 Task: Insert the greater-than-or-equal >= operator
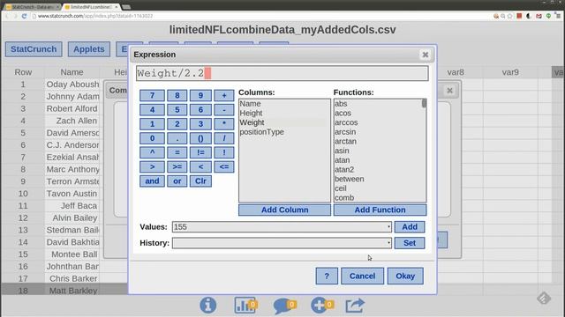point(177,166)
